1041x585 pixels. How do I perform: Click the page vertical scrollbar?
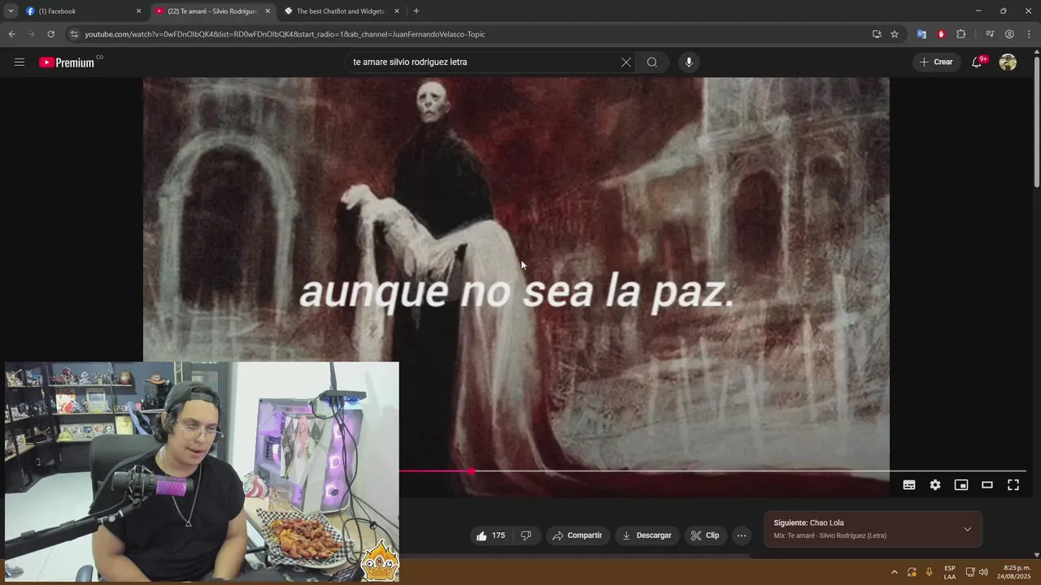pyautogui.click(x=1036, y=122)
